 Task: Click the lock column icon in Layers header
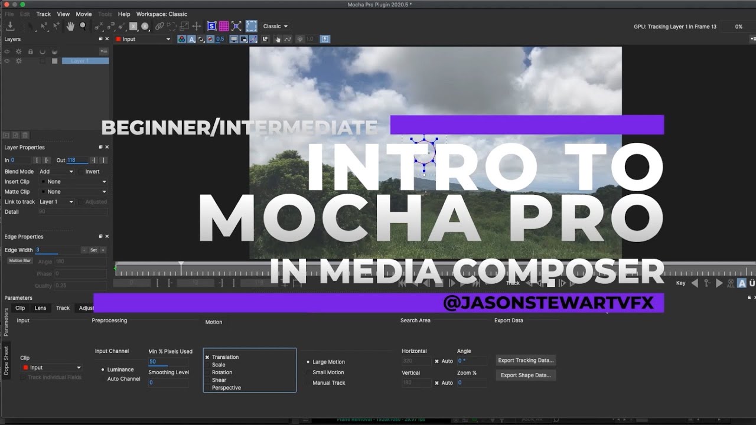tap(31, 51)
